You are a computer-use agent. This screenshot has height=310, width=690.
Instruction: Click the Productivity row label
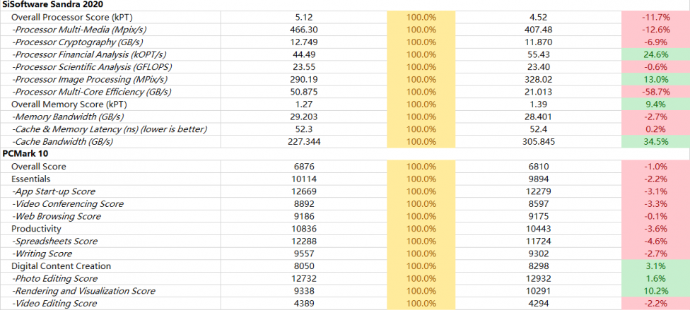tap(36, 229)
